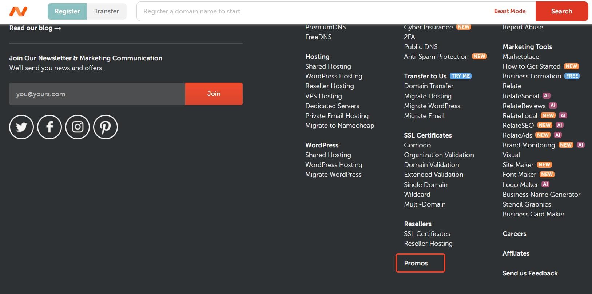592x294 pixels.
Task: Open Comodo link
Action: click(417, 145)
